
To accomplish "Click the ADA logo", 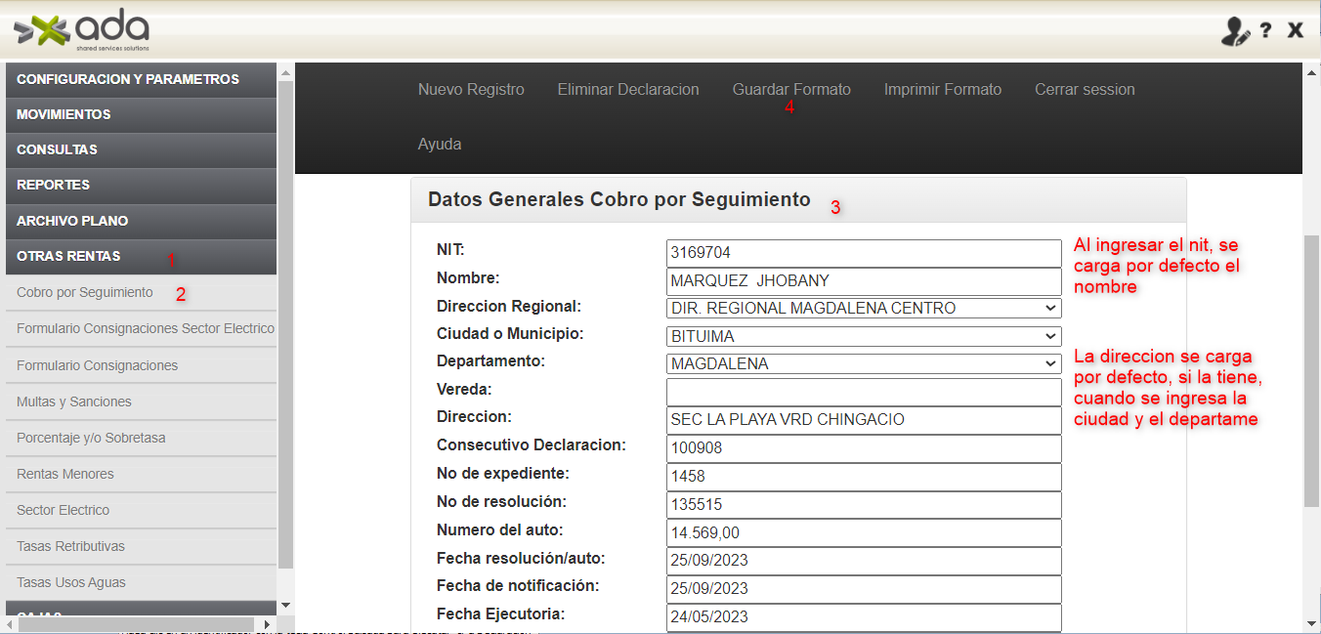I will pyautogui.click(x=82, y=31).
